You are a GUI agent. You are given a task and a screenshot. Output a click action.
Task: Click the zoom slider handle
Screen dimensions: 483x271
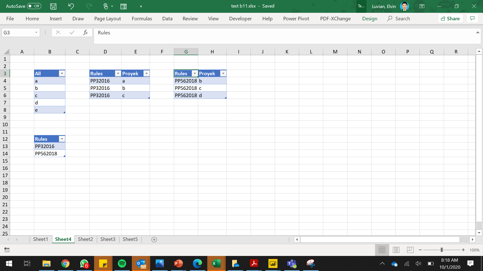441,250
